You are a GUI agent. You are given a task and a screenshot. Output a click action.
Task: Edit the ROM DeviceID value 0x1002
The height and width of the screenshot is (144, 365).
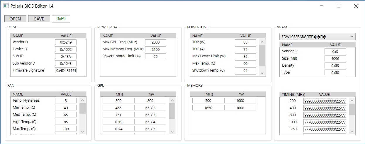tap(66, 49)
